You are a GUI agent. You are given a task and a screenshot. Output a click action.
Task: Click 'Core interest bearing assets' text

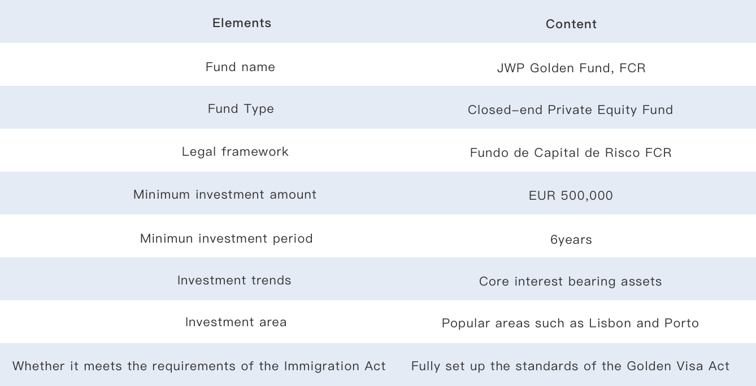(570, 282)
